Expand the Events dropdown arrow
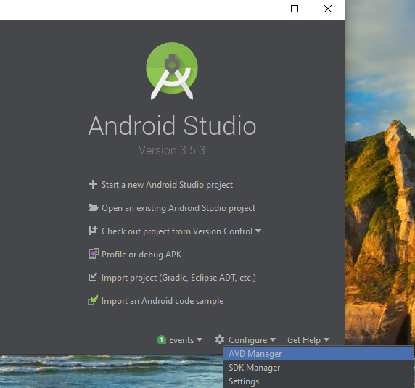This screenshot has height=388, width=415. point(200,339)
